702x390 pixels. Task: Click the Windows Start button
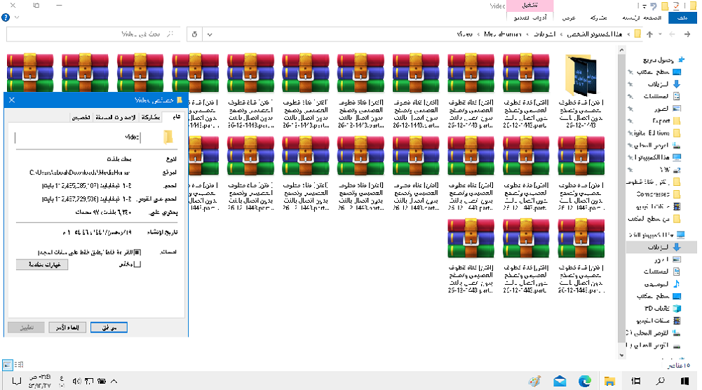(x=687, y=381)
